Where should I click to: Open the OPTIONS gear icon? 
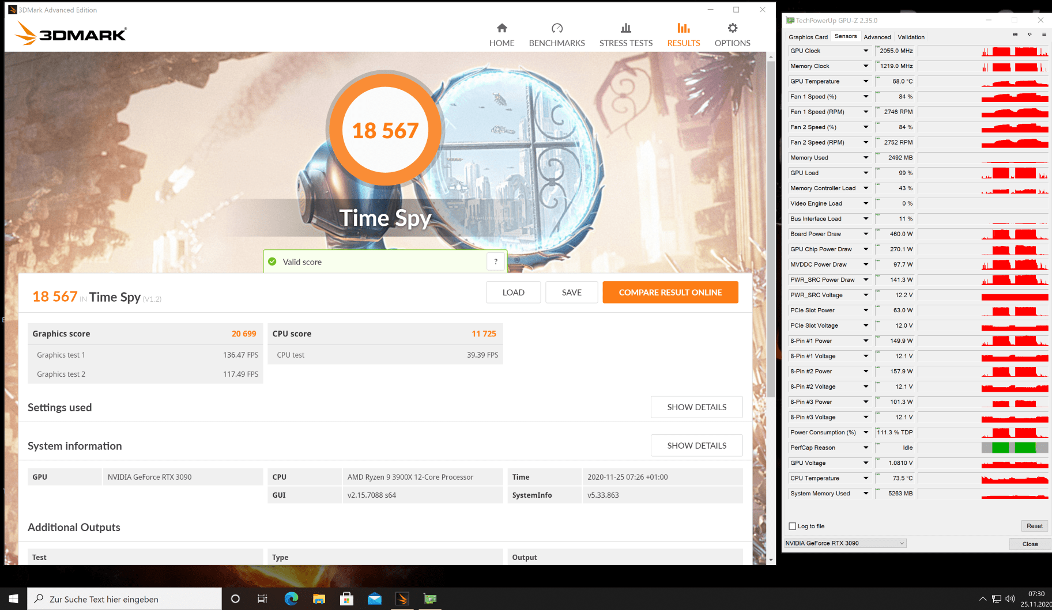tap(733, 28)
